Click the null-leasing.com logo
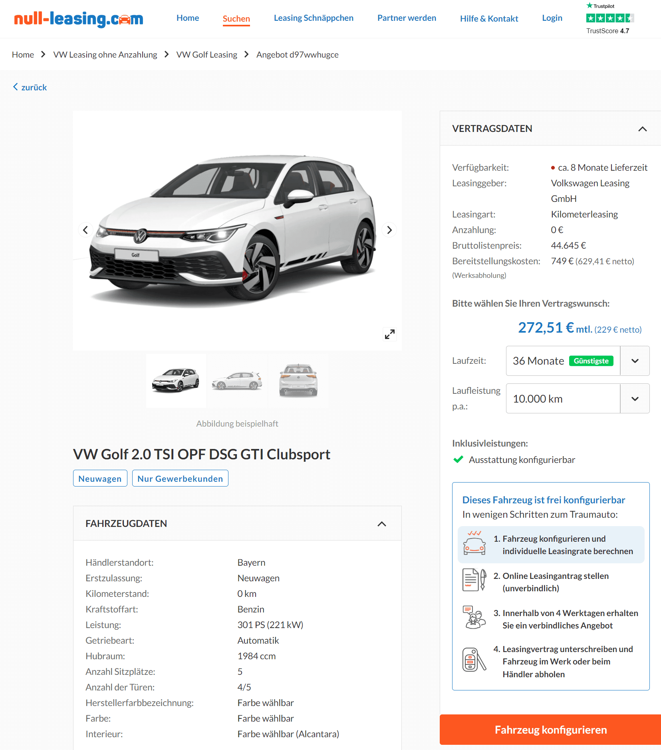Screen dimensions: 661x750 pyautogui.click(x=79, y=19)
